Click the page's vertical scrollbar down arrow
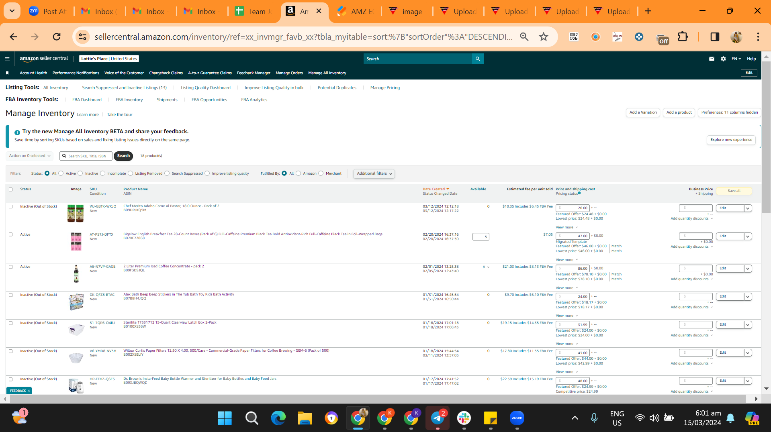The width and height of the screenshot is (771, 432). (766, 389)
